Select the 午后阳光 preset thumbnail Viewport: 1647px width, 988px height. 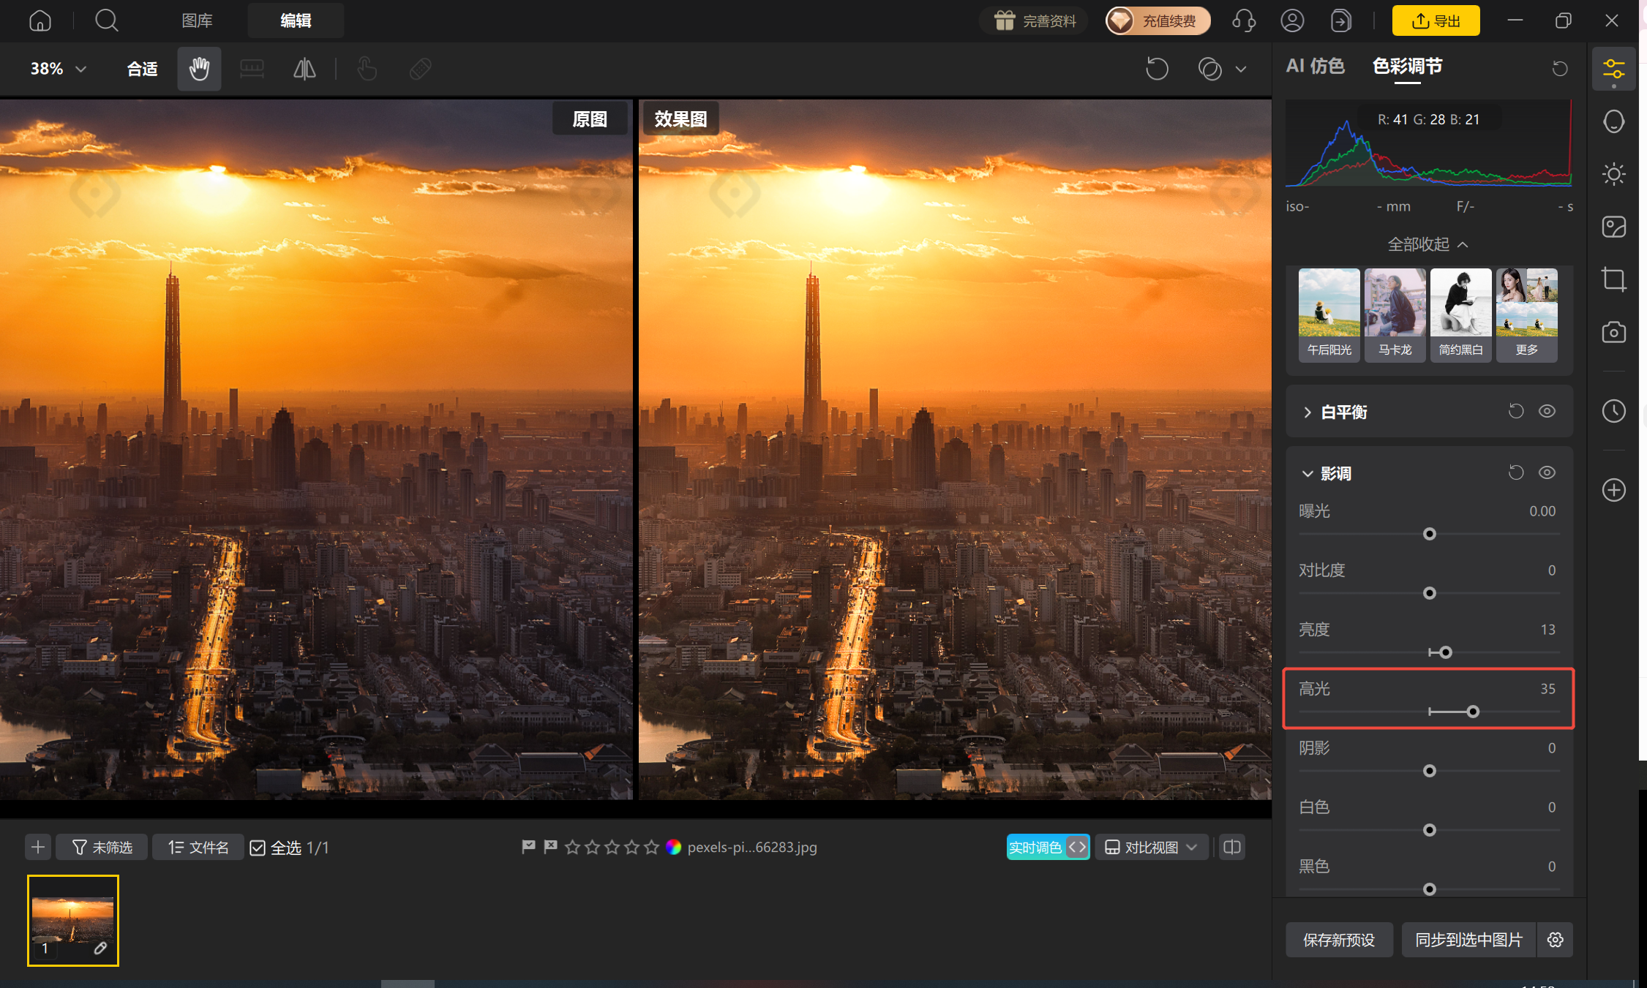tap(1329, 314)
